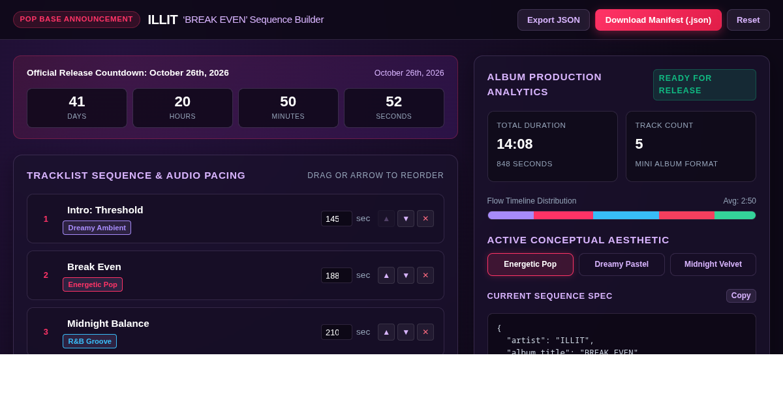Download the manifest JSON file
This screenshot has height=411, width=783.
click(658, 20)
